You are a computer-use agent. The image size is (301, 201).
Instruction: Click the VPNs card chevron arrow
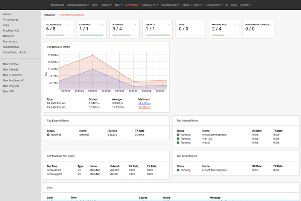[202, 24]
